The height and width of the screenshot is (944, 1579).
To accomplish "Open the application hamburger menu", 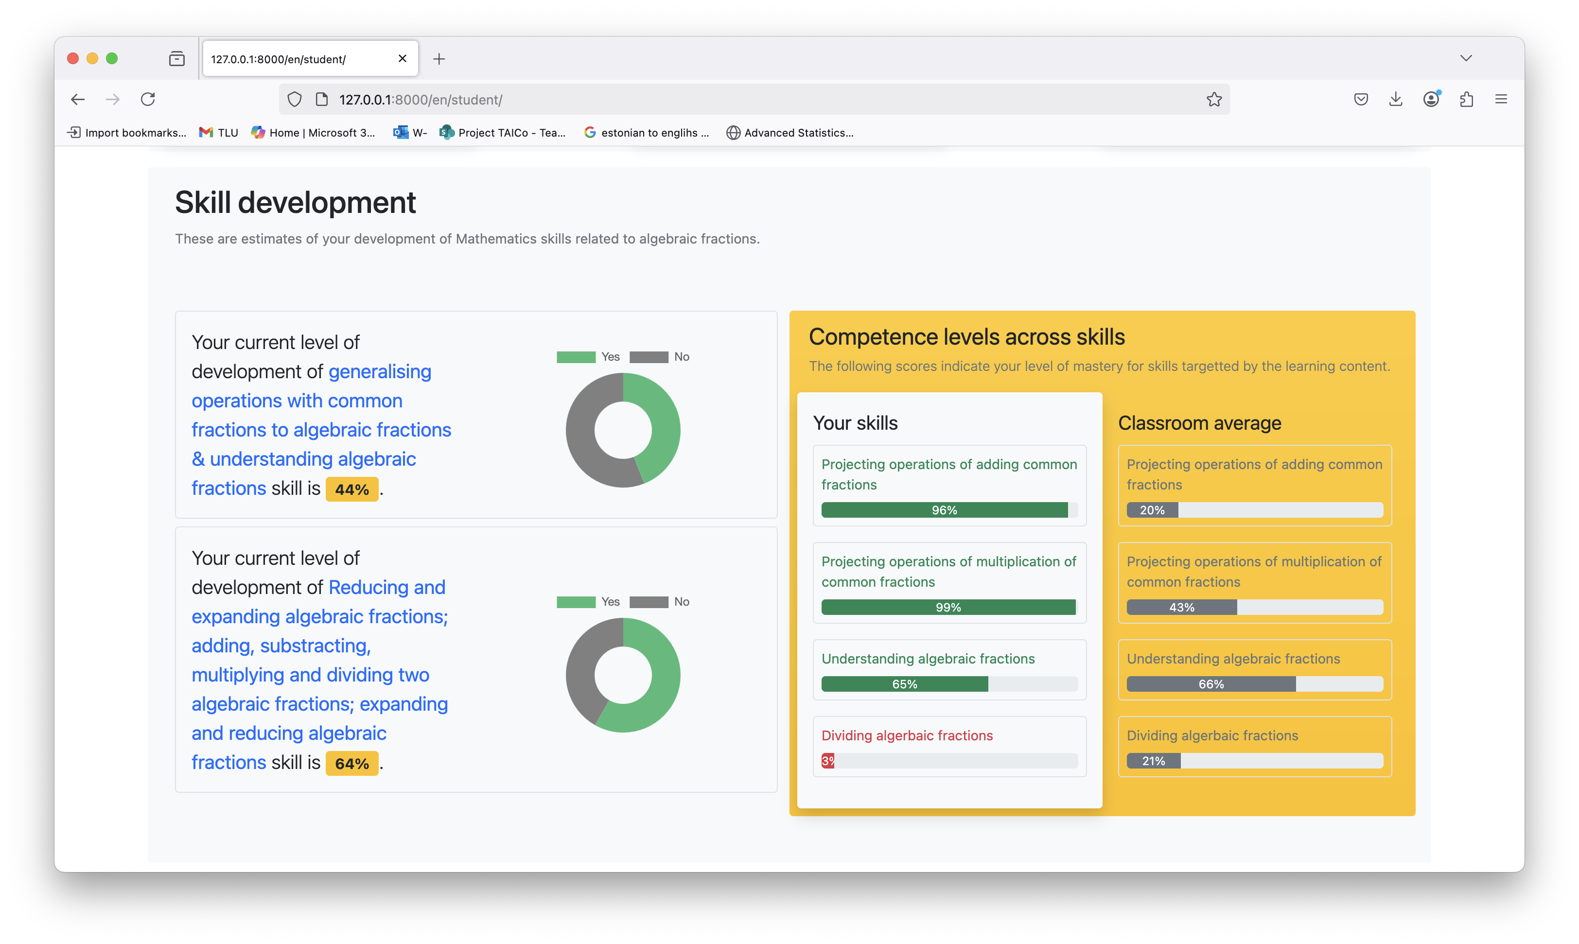I will point(1501,99).
